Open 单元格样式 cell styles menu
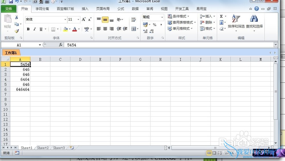 (x=180, y=28)
